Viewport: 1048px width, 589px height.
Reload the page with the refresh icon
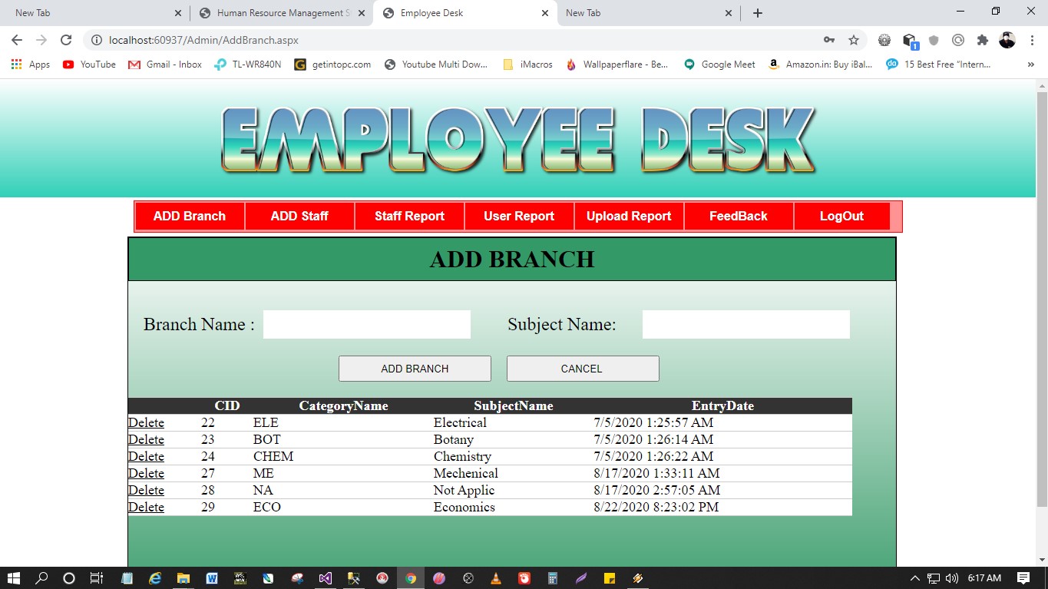[66, 40]
